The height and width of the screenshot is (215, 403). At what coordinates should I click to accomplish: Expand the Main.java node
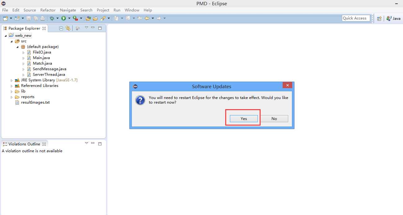pos(23,58)
